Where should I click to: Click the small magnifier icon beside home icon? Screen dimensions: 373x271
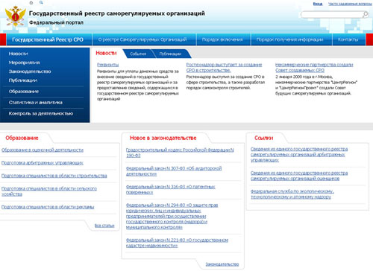point(41,2)
